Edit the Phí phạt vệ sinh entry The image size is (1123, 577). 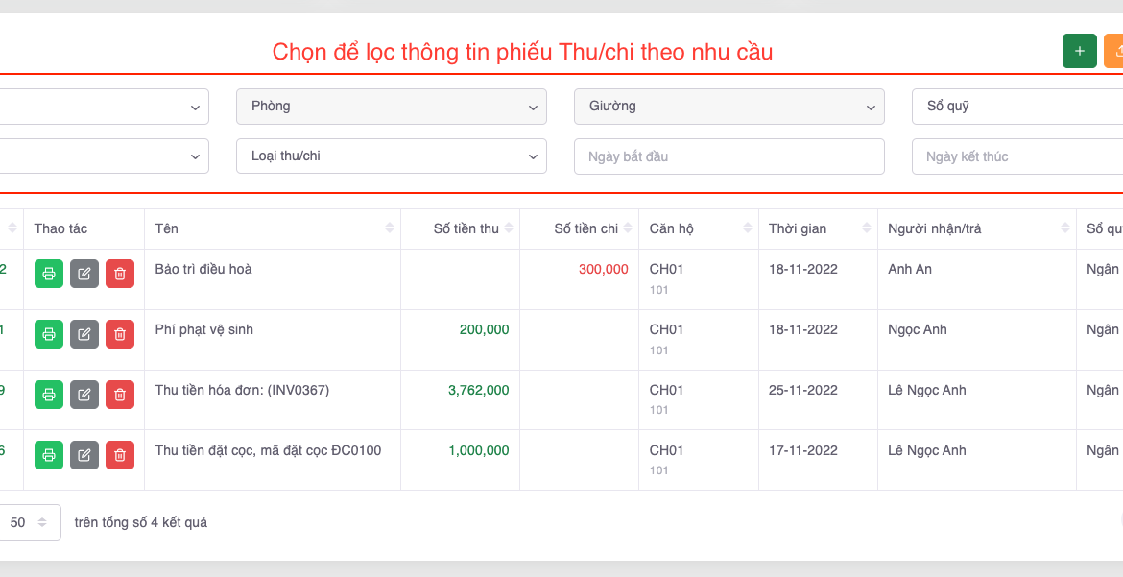(84, 334)
